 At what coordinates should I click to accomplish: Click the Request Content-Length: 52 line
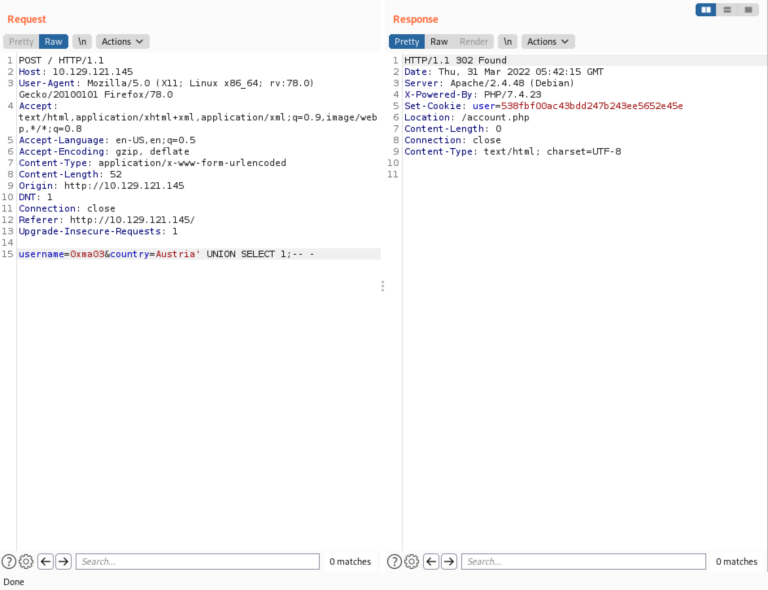coord(70,174)
